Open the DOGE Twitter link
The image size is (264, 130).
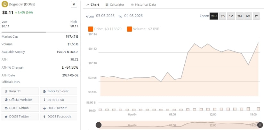20,116
